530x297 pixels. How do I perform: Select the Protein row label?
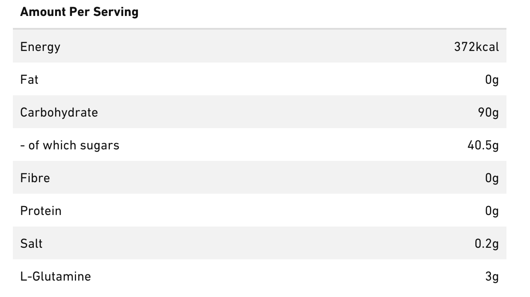pyautogui.click(x=41, y=211)
